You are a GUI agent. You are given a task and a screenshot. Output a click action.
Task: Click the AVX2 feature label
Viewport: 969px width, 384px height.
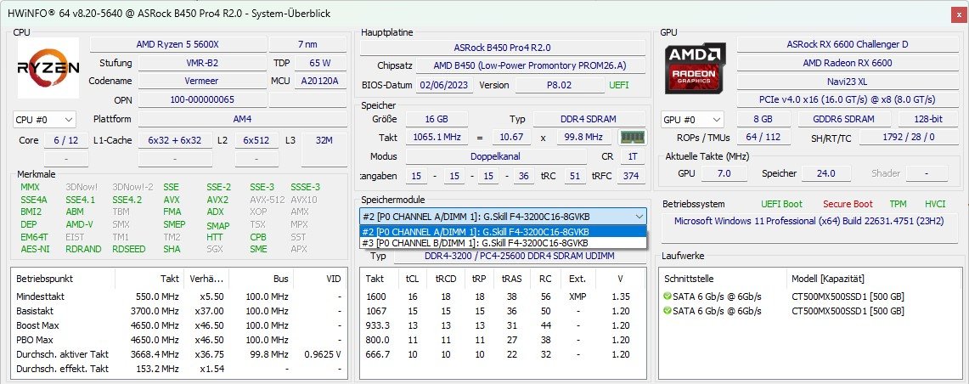[217, 200]
